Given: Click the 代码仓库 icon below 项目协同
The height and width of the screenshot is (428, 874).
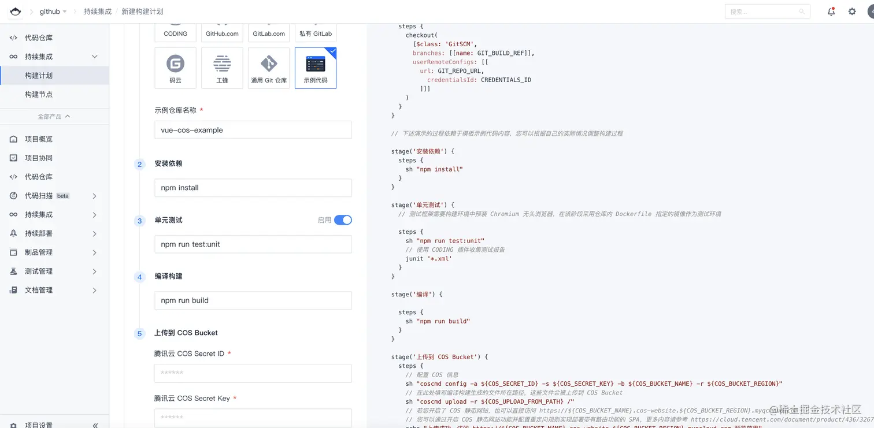Looking at the screenshot, I should click(x=13, y=177).
